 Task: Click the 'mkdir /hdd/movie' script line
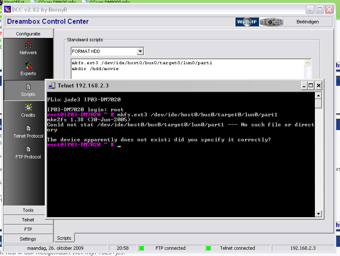pyautogui.click(x=95, y=69)
